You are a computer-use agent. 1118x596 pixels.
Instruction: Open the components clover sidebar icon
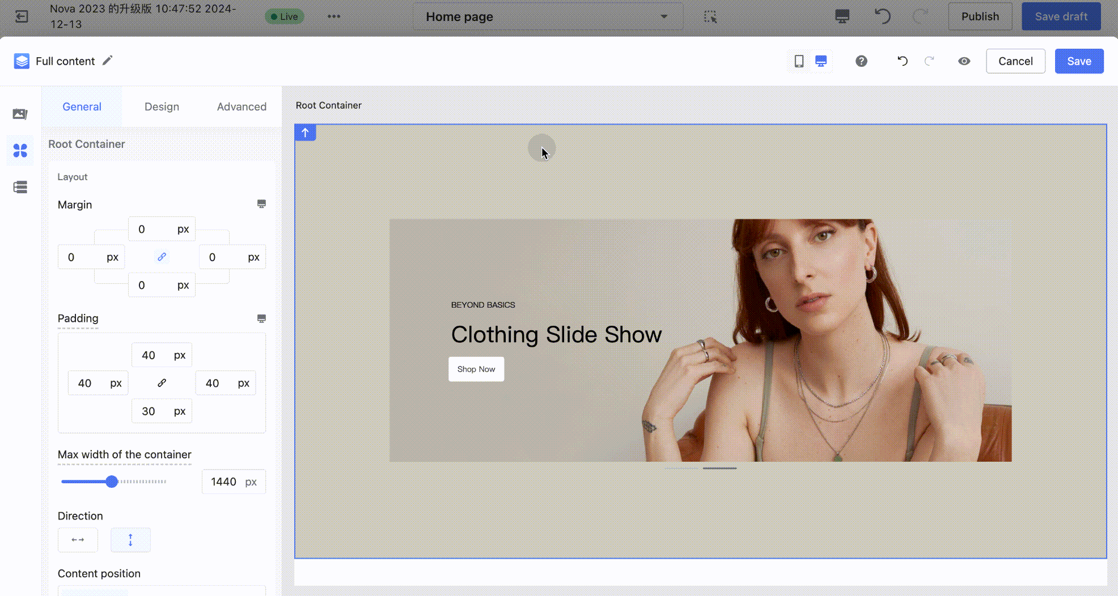pyautogui.click(x=20, y=151)
